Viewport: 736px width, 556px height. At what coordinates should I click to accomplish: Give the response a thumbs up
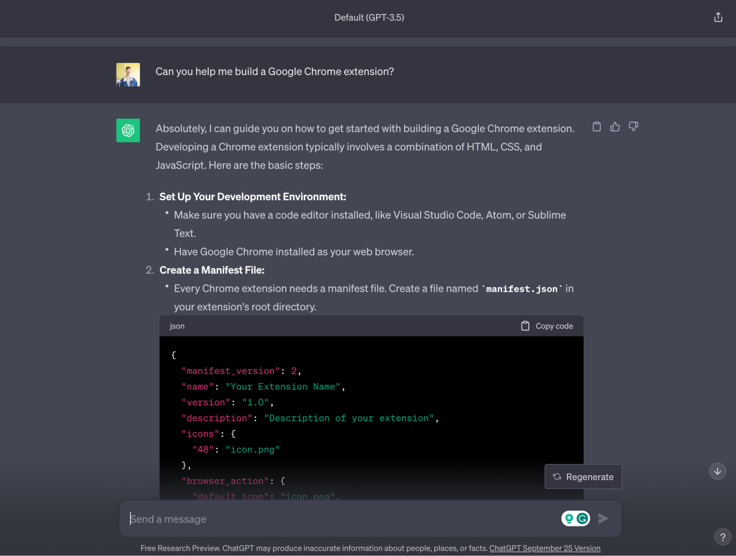point(615,127)
